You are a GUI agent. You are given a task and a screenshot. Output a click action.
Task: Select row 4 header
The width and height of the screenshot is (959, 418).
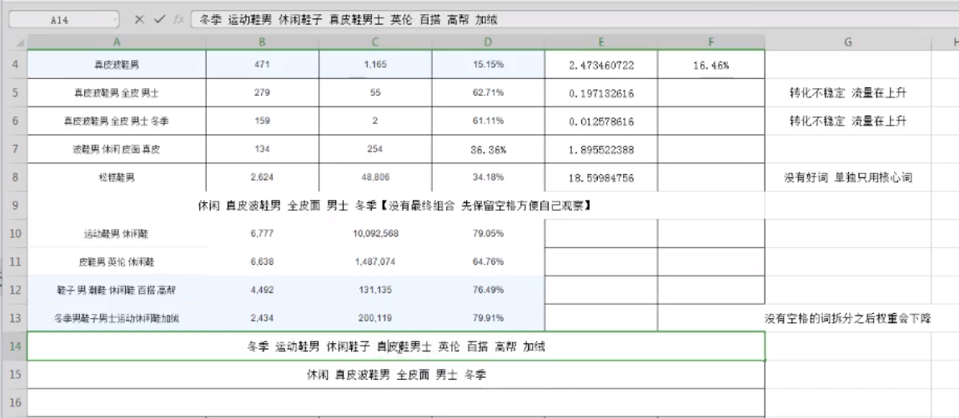pos(13,63)
